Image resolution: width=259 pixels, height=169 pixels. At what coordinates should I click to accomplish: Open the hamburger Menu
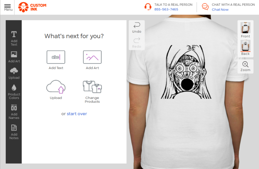[x=7, y=7]
